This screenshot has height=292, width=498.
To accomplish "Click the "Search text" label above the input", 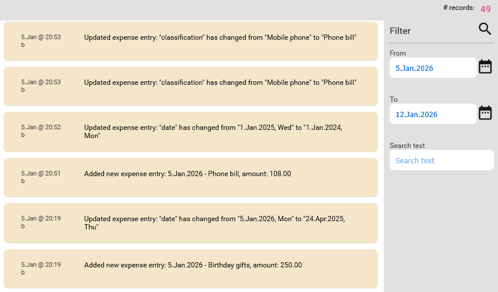I will pyautogui.click(x=407, y=146).
